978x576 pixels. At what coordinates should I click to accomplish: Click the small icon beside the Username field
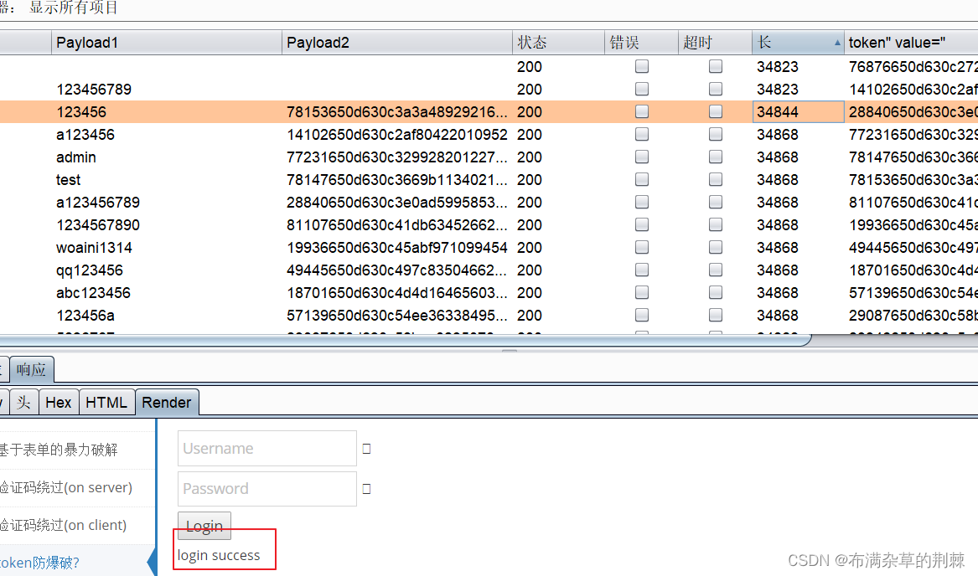[367, 449]
